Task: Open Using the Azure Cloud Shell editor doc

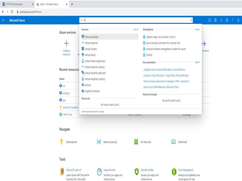Action: [164, 70]
